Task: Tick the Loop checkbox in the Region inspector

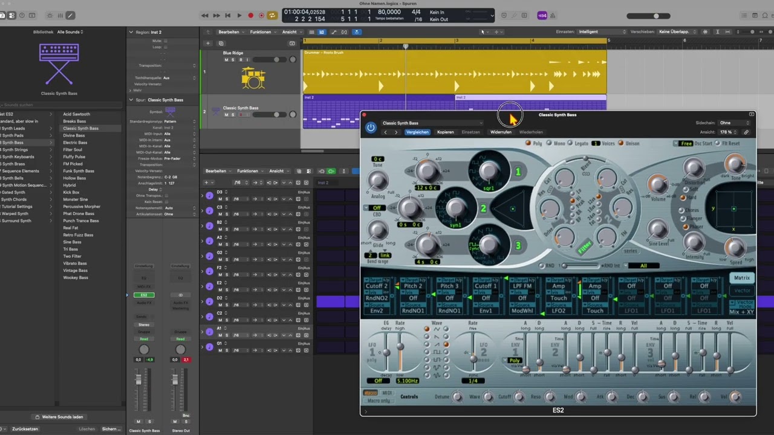Action: click(166, 47)
